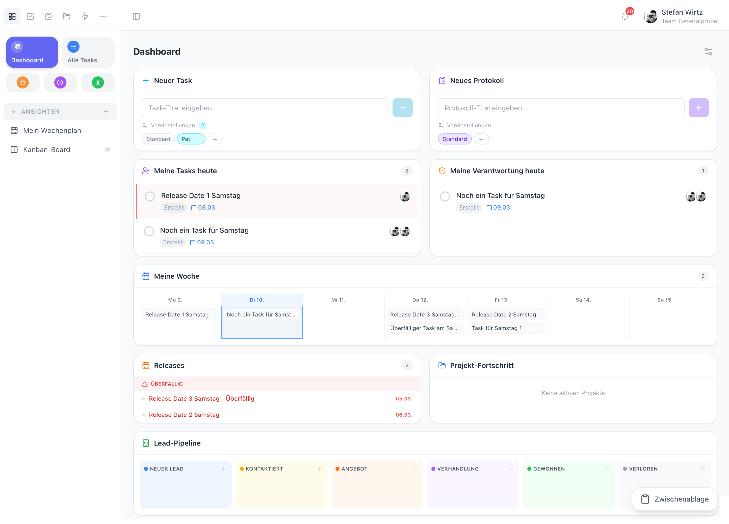The height and width of the screenshot is (524, 729).
Task: Open Release Date 2 Samstag in Releases
Action: (184, 415)
